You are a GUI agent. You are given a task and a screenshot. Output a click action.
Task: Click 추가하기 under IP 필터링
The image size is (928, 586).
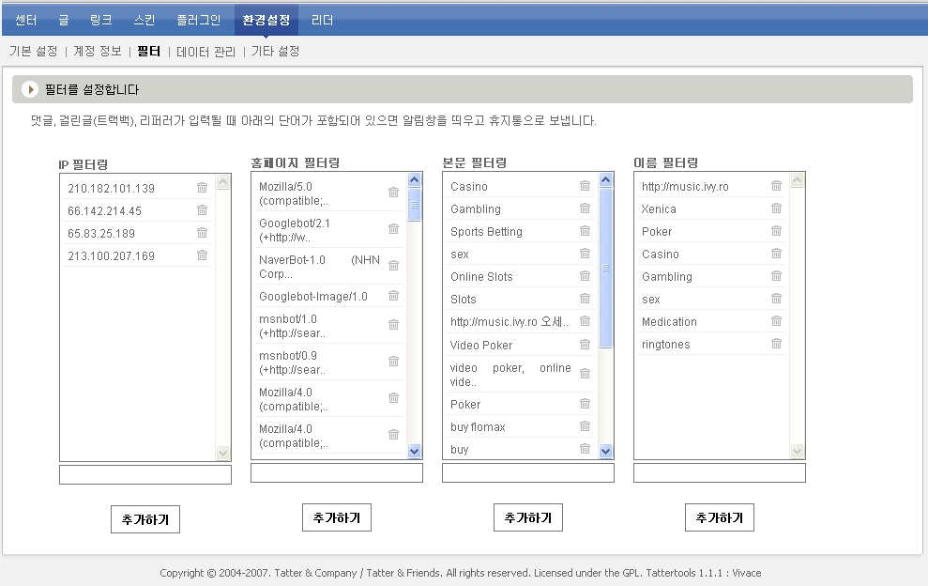145,519
